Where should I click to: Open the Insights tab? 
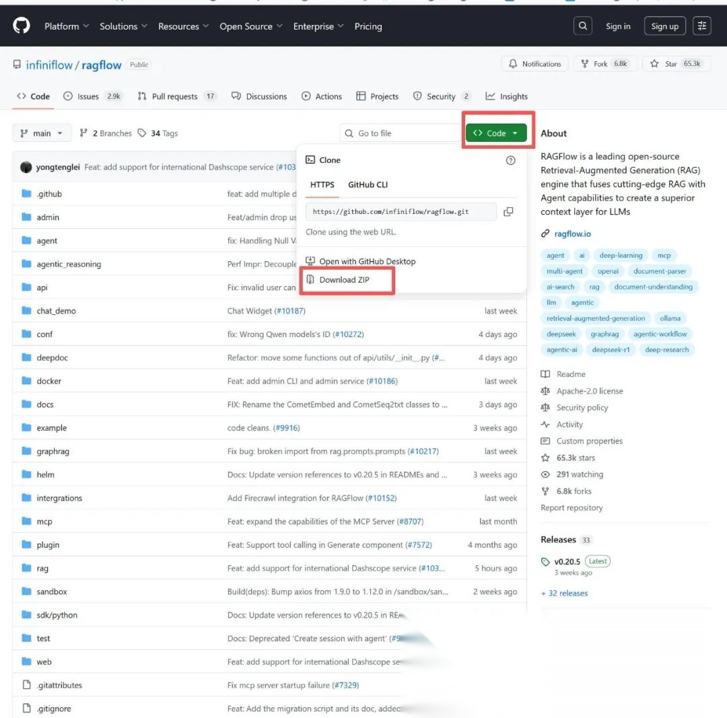[507, 96]
